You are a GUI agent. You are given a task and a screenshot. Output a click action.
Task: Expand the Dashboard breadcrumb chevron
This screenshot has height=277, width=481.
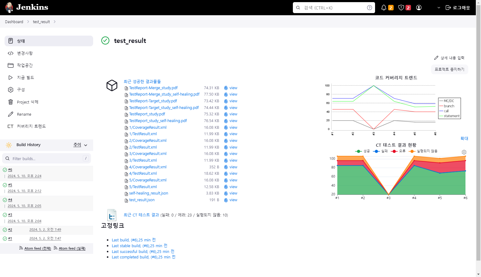click(28, 22)
